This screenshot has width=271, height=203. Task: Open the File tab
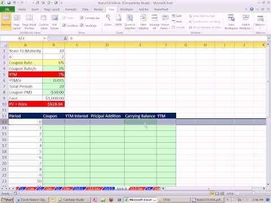tap(7, 9)
